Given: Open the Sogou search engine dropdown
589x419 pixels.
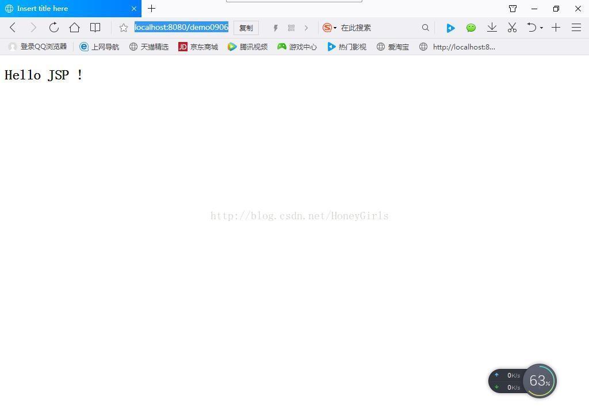Looking at the screenshot, I should tap(328, 27).
